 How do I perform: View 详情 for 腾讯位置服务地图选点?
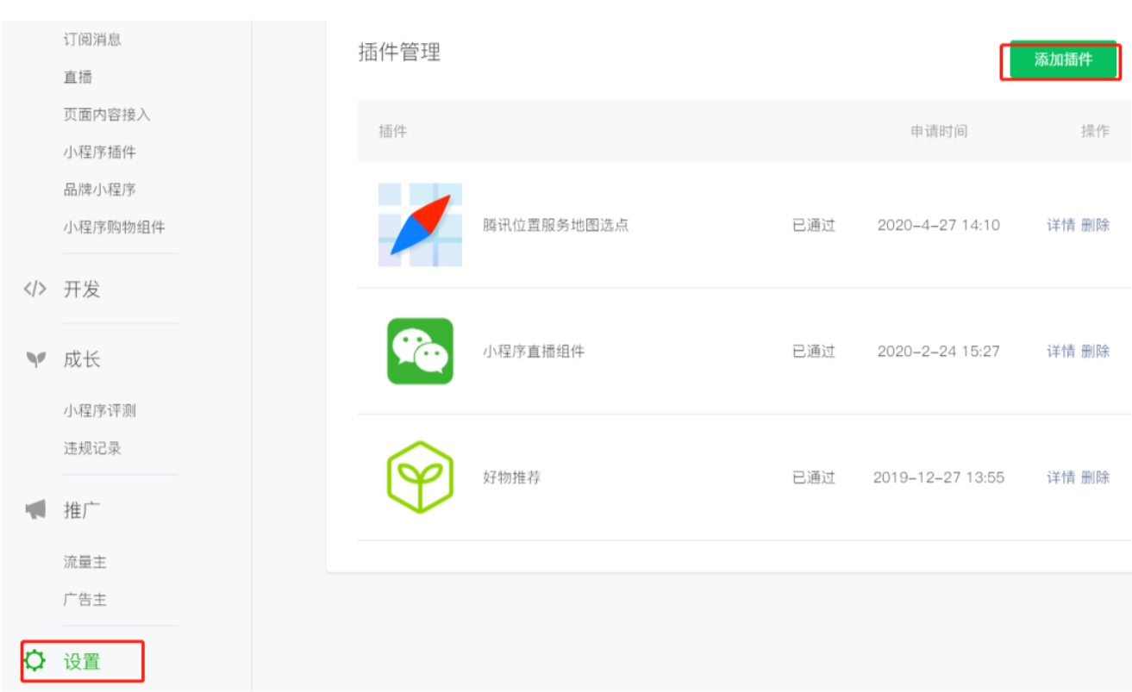(x=1060, y=225)
